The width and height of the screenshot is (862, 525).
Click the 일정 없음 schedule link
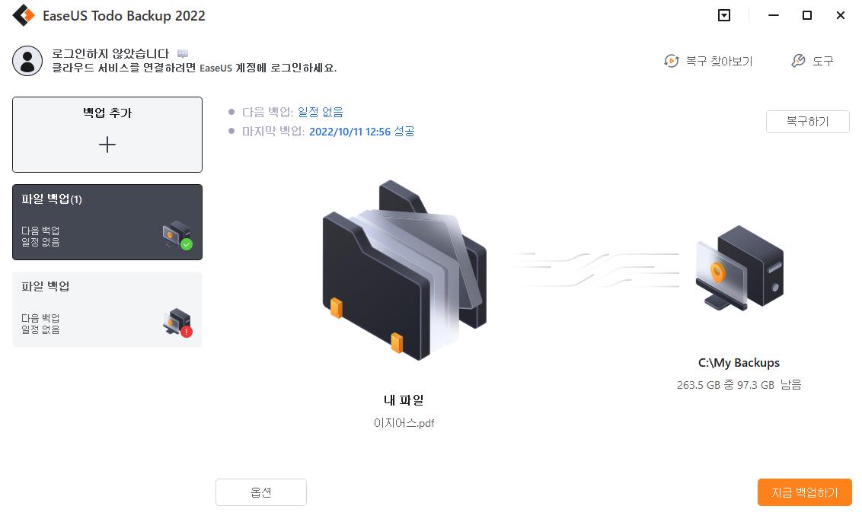[x=321, y=112]
